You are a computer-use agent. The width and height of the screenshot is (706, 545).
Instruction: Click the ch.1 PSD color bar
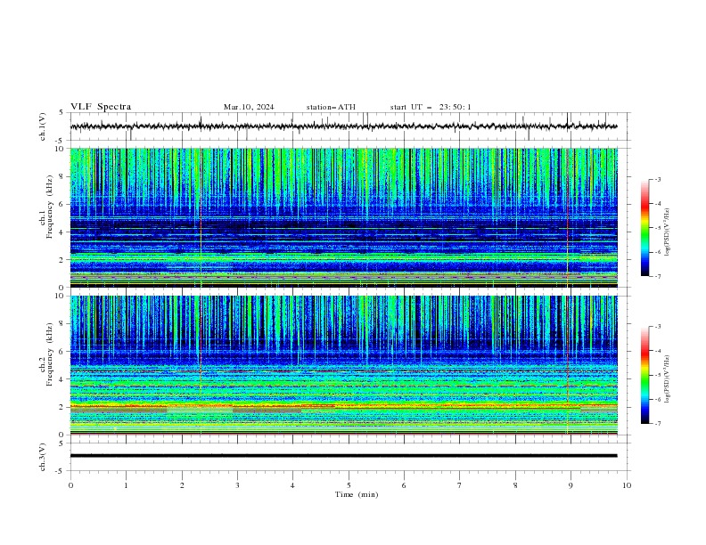click(x=644, y=227)
